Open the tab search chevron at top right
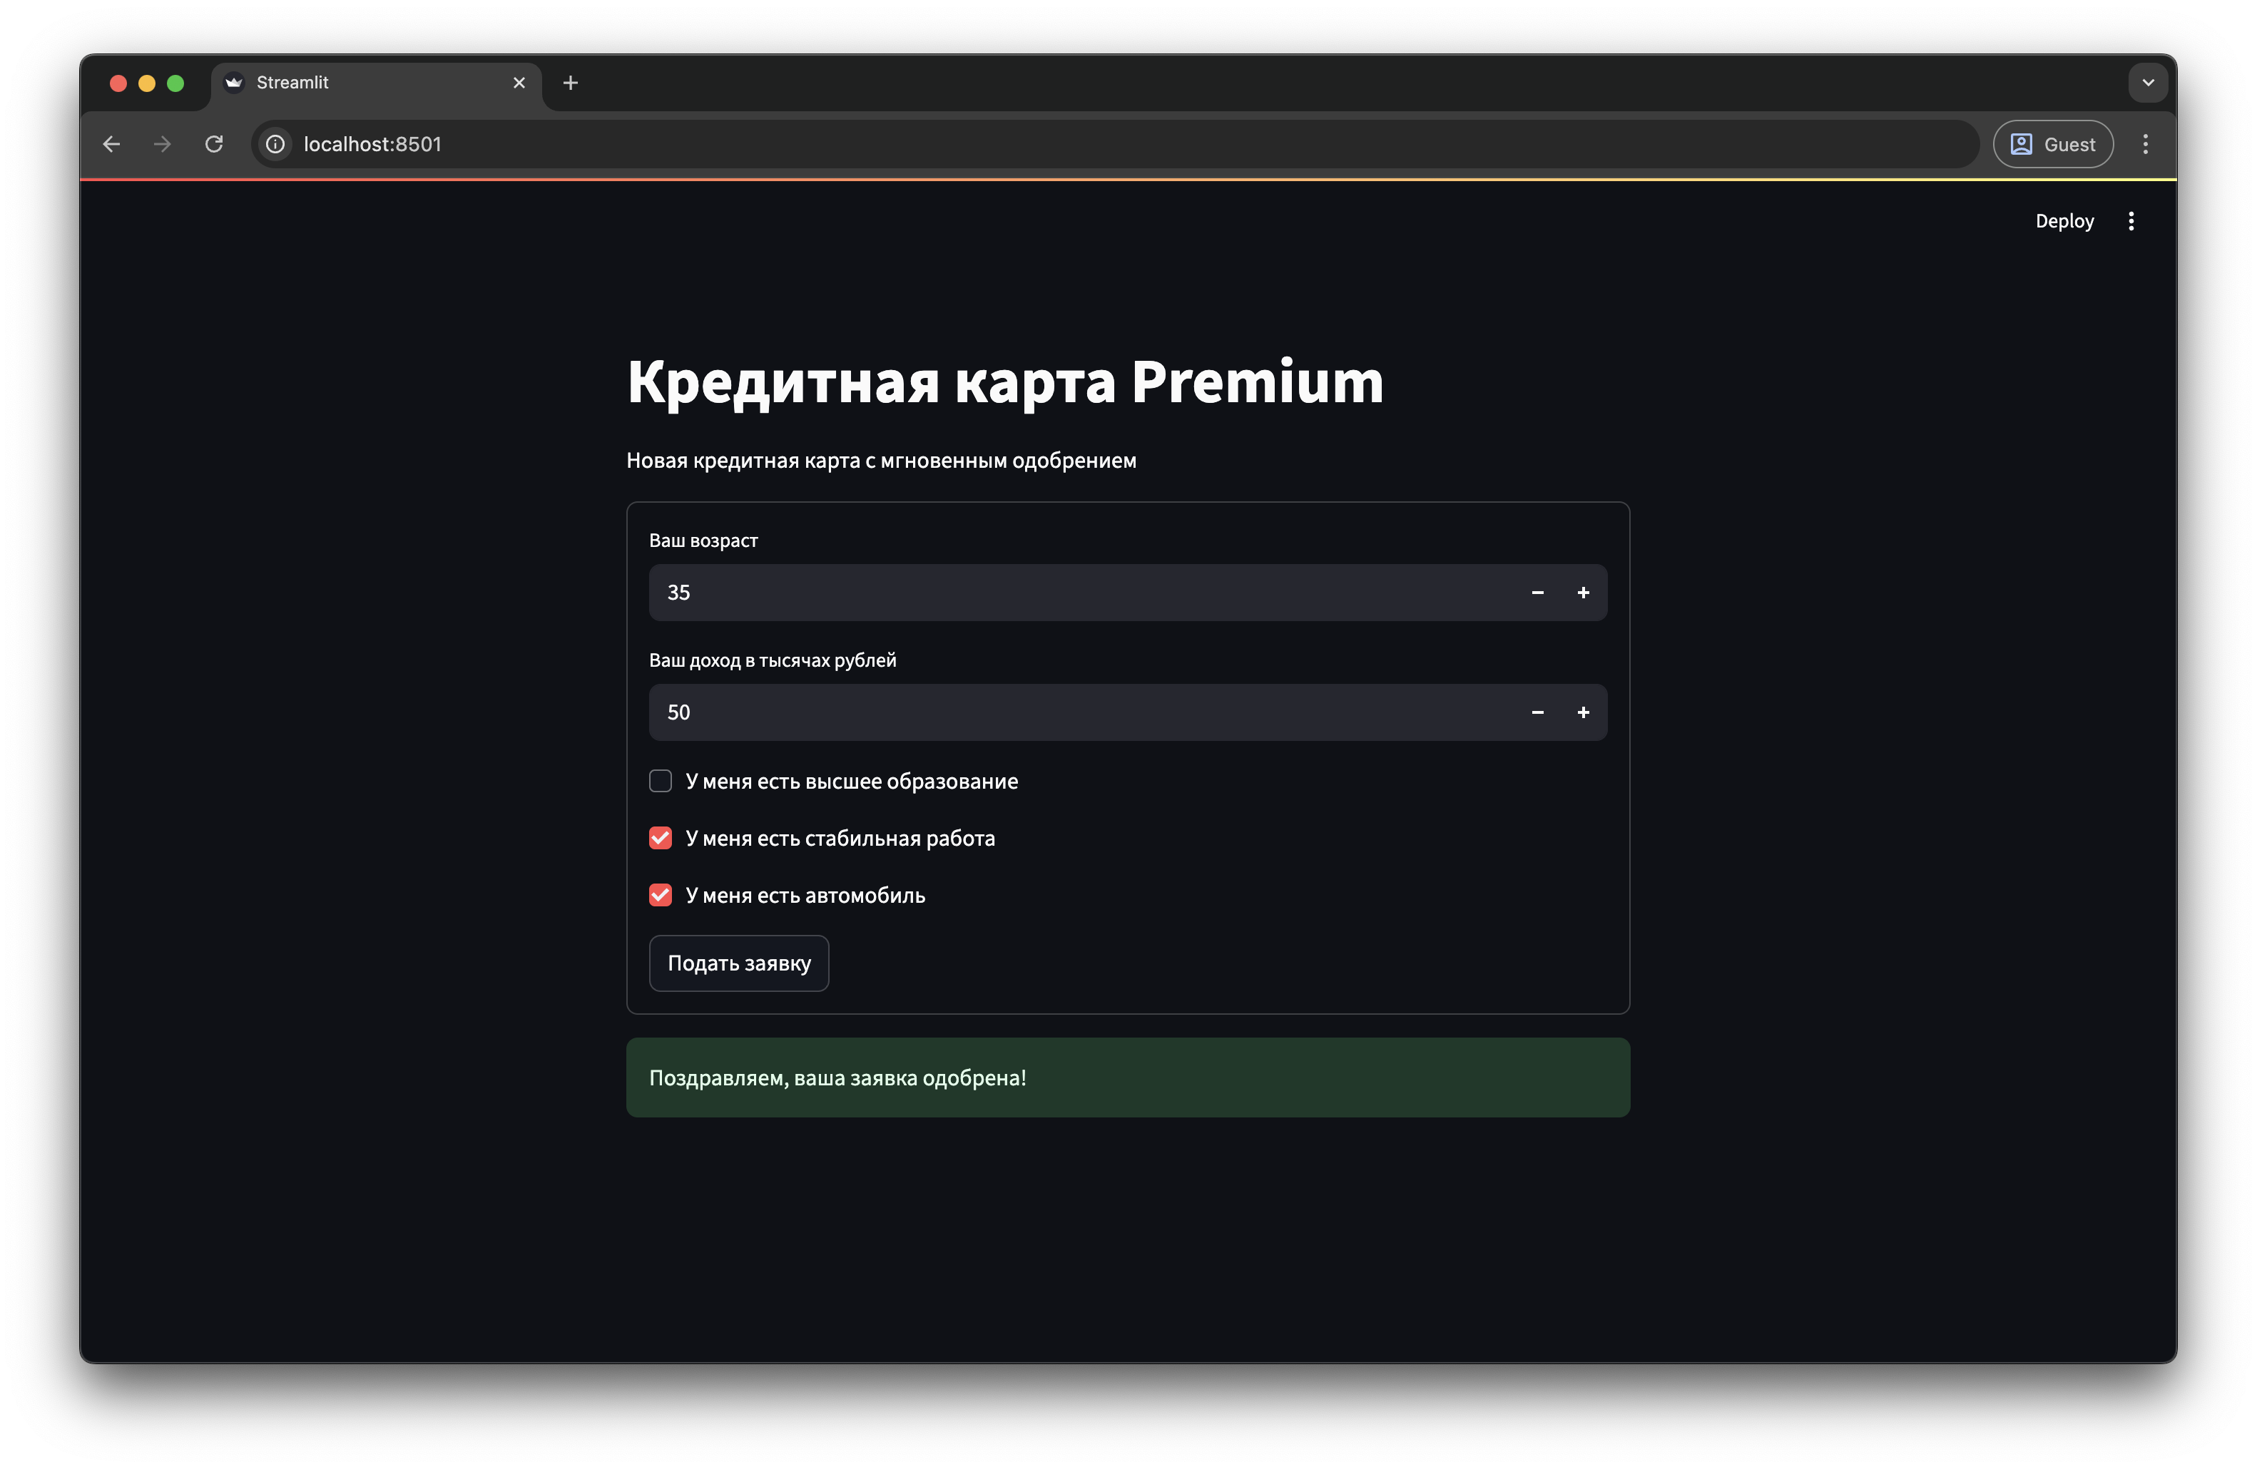The width and height of the screenshot is (2257, 1469). (2147, 83)
